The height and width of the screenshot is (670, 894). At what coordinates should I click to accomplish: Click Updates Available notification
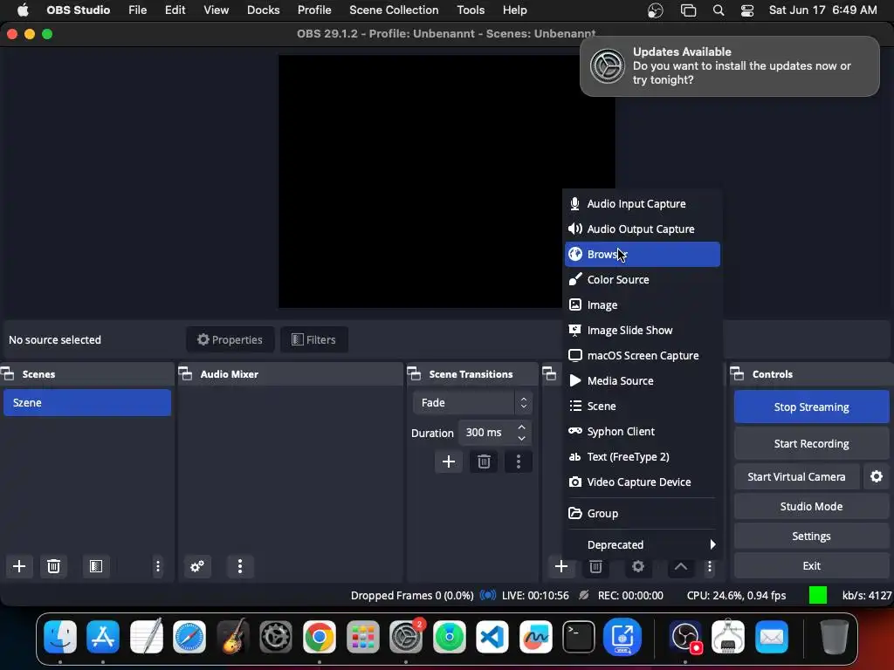(x=729, y=66)
